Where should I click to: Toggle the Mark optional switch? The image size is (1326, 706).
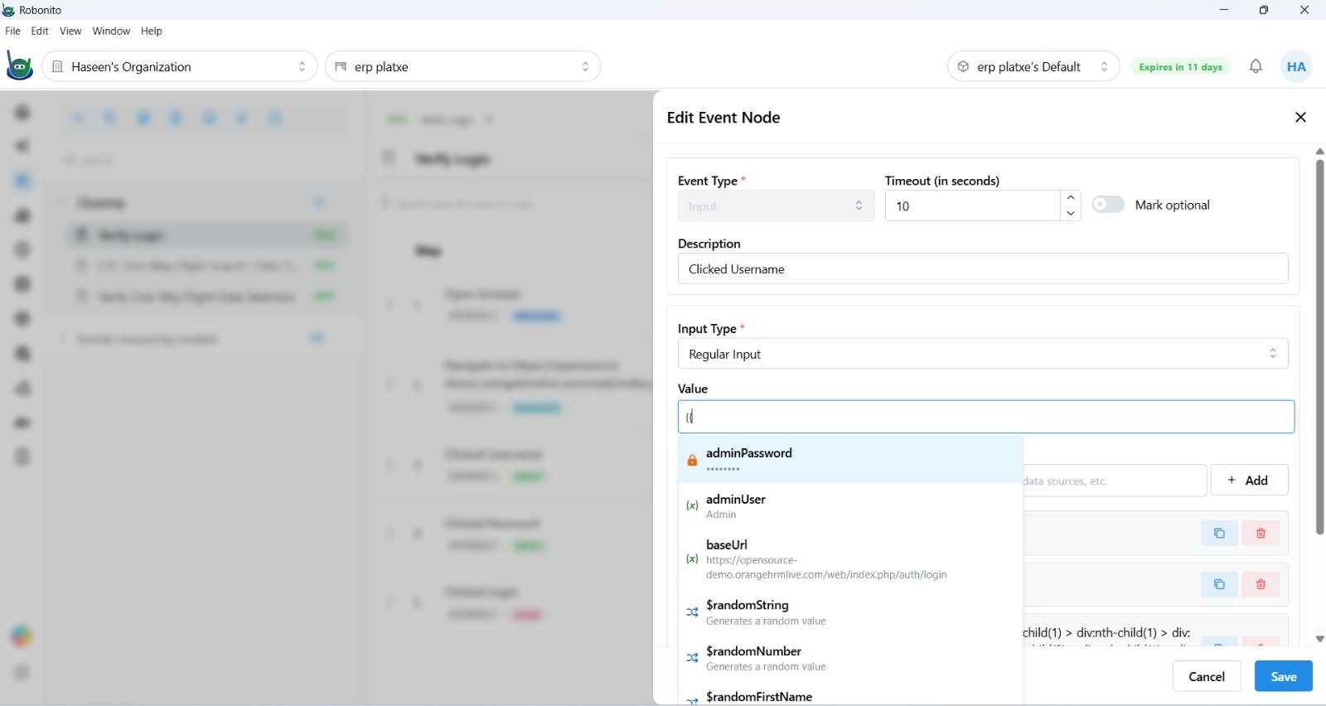1107,205
